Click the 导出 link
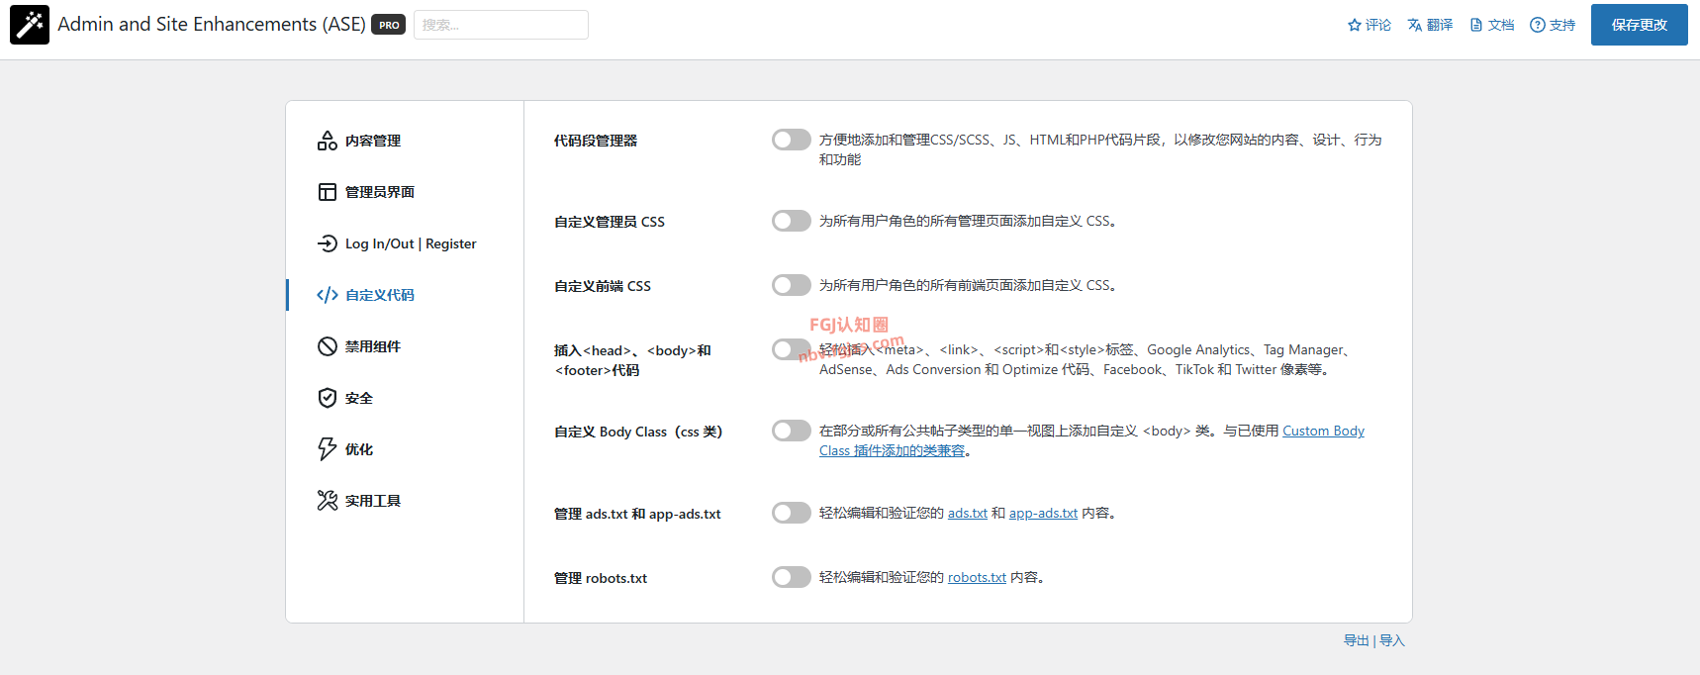The height and width of the screenshot is (675, 1700). pos(1356,640)
